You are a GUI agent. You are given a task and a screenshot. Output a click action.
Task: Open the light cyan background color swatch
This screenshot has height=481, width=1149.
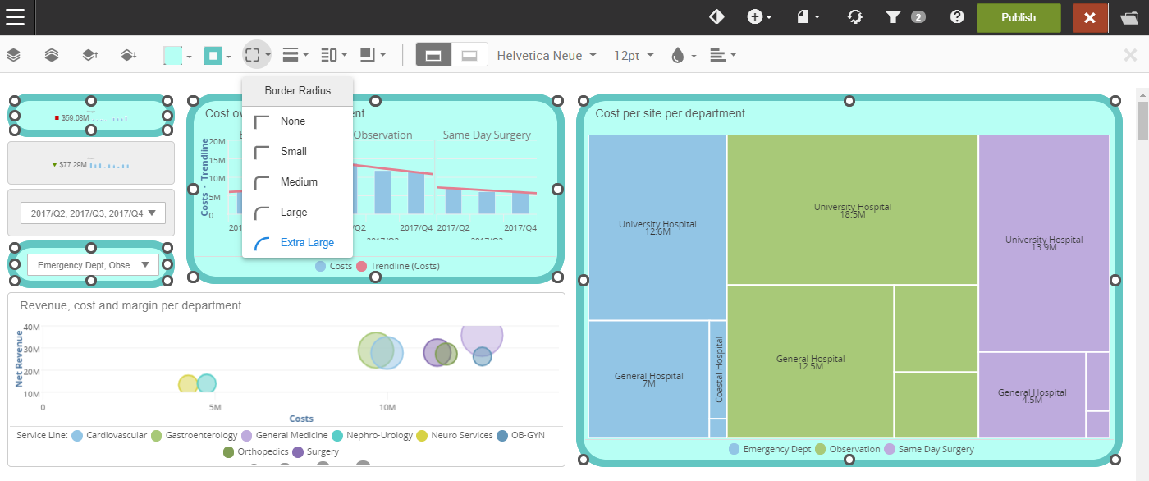pyautogui.click(x=173, y=55)
